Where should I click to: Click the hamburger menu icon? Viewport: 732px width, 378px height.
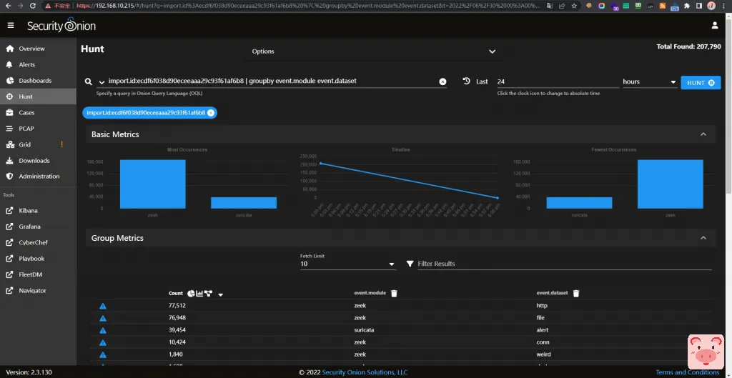11,26
